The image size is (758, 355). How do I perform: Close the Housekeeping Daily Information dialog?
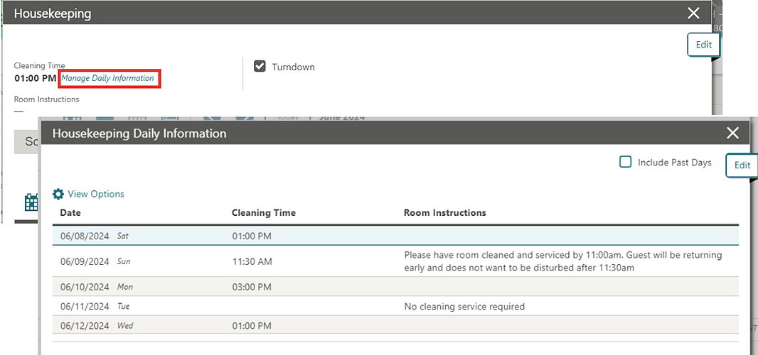point(733,133)
